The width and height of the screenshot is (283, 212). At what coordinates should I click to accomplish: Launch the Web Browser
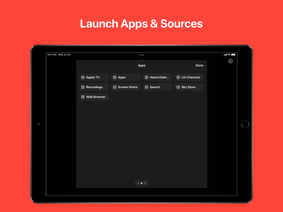[x=94, y=97]
